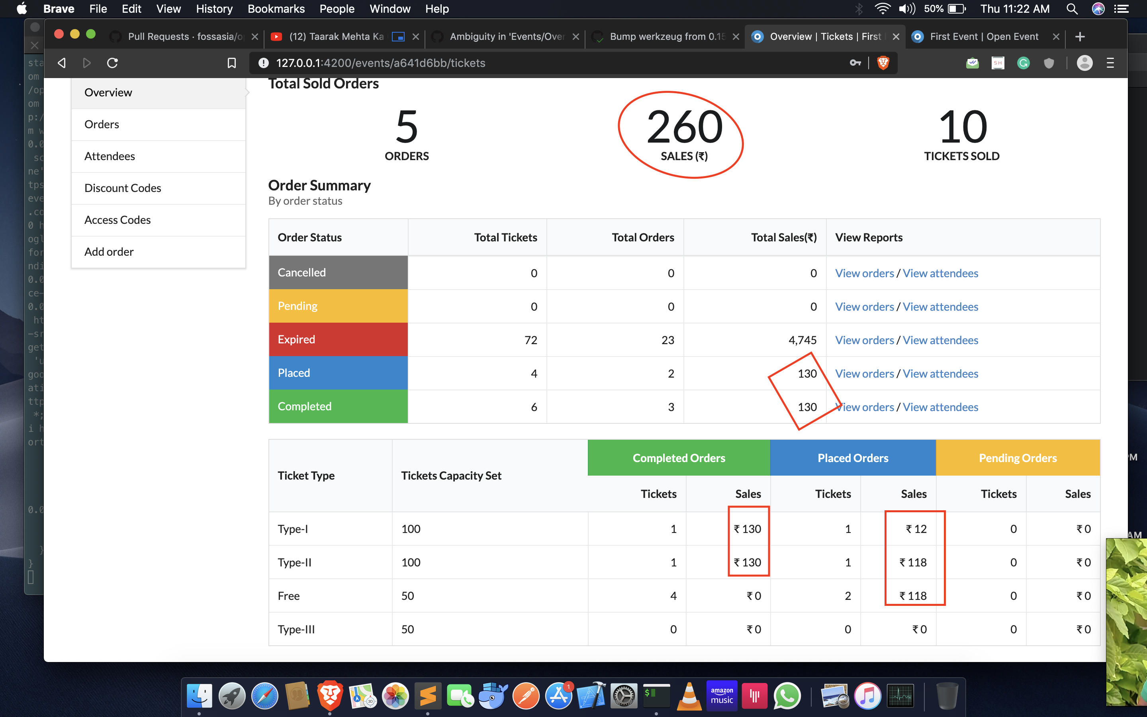The height and width of the screenshot is (717, 1147).
Task: Switch to the Ambiguity in Events/Overview tab
Action: click(x=505, y=37)
